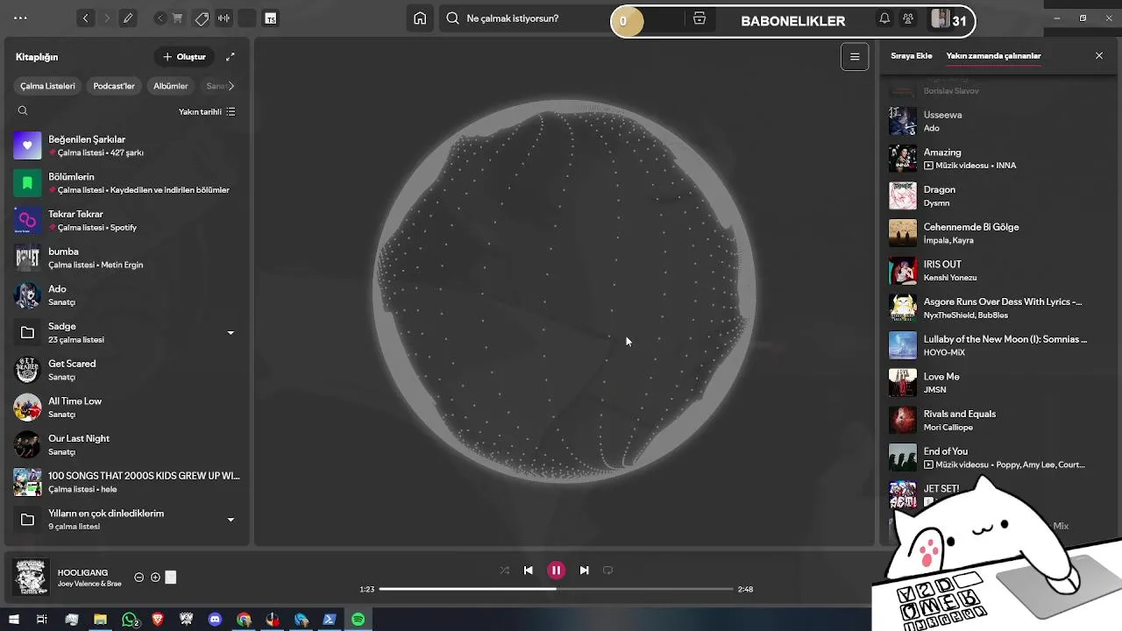Filter library by Albümler
This screenshot has height=631, width=1122.
coord(170,86)
